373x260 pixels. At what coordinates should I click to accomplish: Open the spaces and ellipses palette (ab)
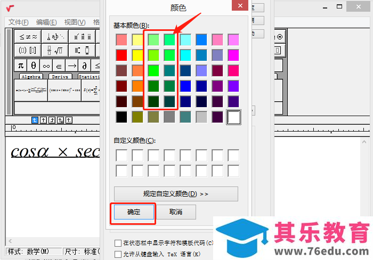pyautogui.click(x=55, y=37)
